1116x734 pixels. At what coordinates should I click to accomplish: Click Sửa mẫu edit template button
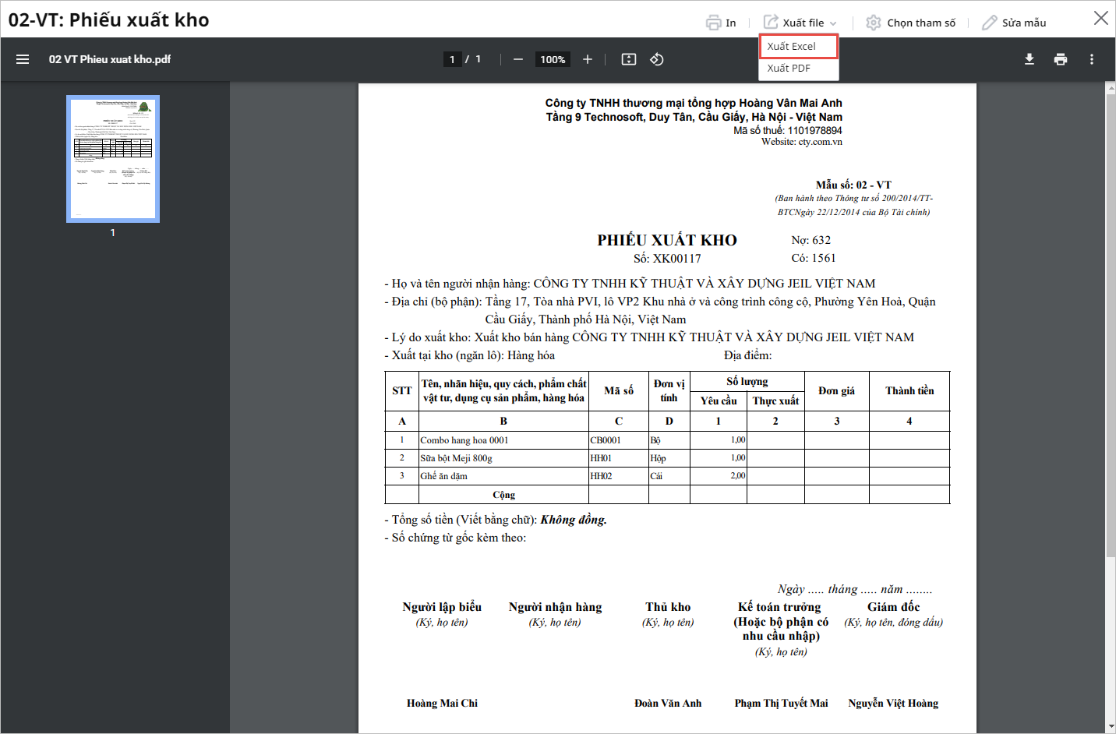pyautogui.click(x=1014, y=23)
